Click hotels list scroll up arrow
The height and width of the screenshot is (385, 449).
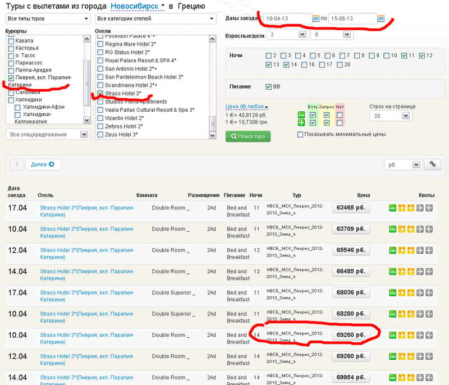tap(213, 39)
